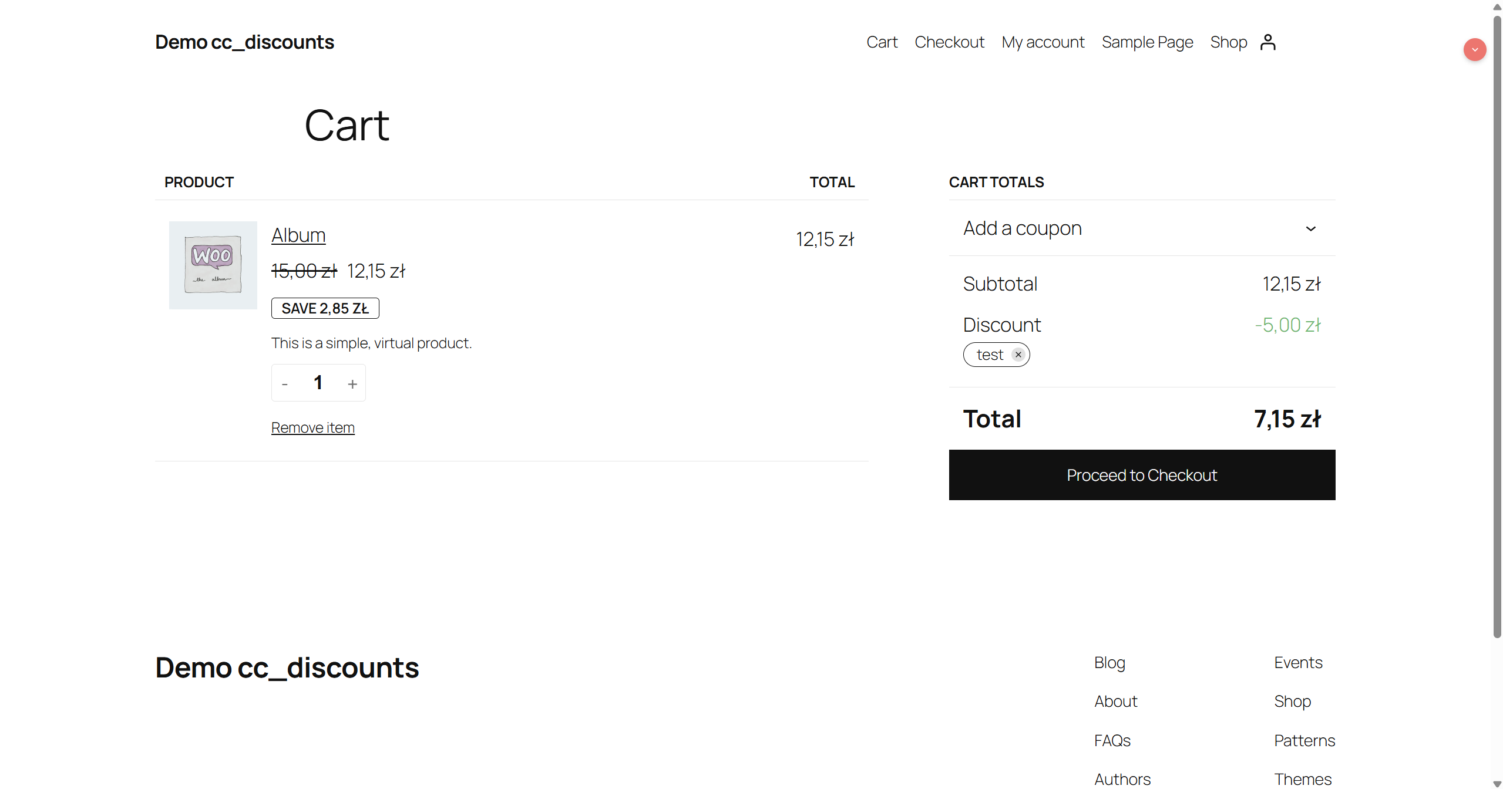Open Sample Page in the header menu

click(x=1147, y=42)
